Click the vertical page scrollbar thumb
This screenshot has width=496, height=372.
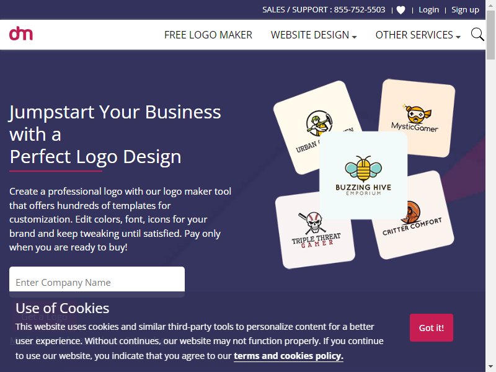(x=490, y=34)
